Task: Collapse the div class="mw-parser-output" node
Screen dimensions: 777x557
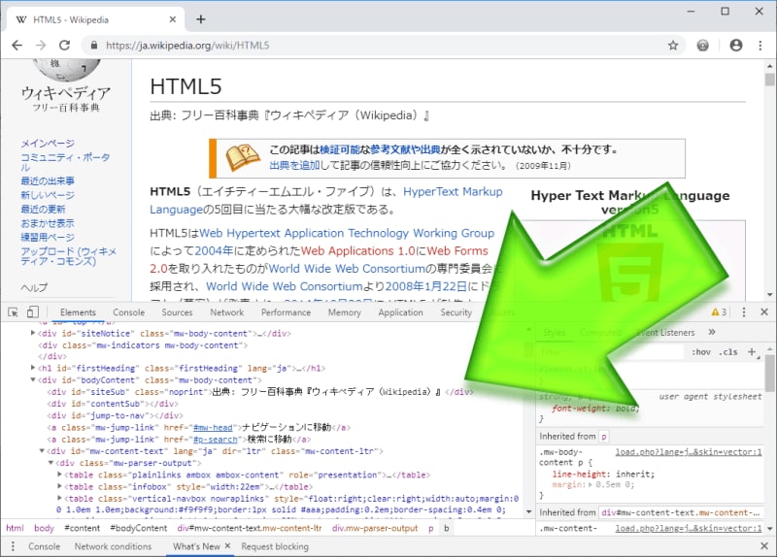Action: [51, 463]
